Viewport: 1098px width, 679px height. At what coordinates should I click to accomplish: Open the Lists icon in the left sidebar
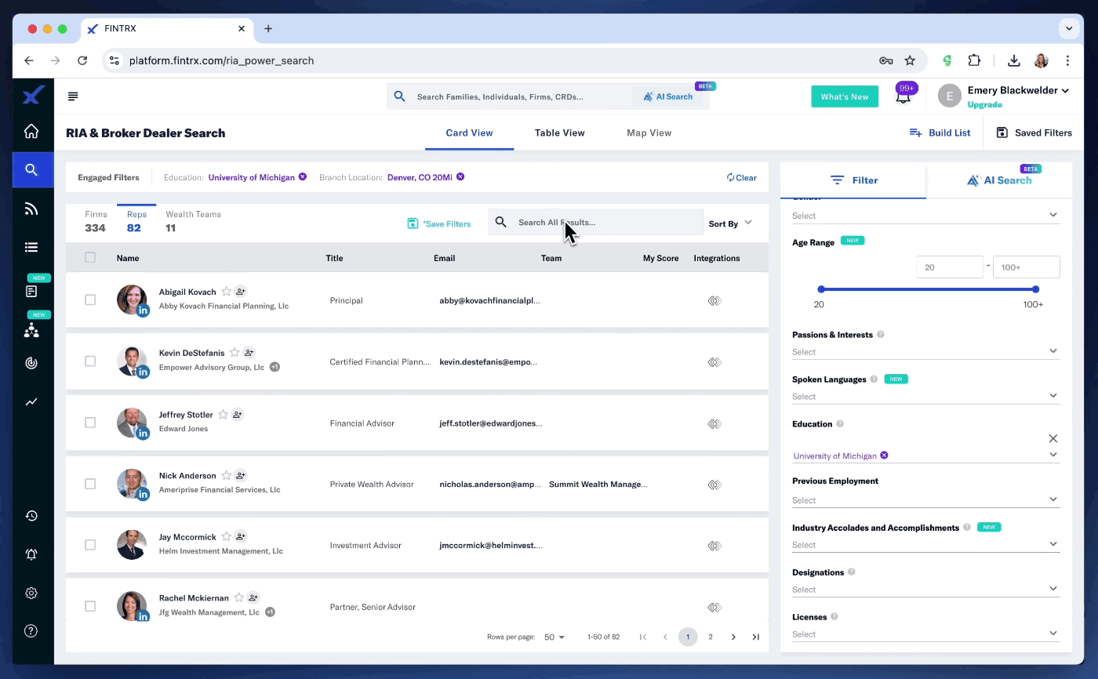click(x=31, y=247)
